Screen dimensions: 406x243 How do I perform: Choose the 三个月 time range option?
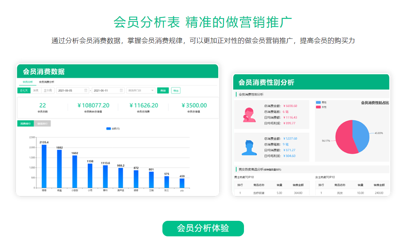coord(48,90)
